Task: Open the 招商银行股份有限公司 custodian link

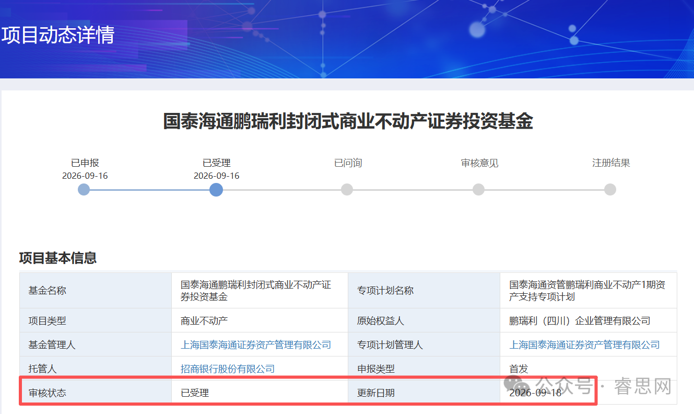Action: [228, 369]
